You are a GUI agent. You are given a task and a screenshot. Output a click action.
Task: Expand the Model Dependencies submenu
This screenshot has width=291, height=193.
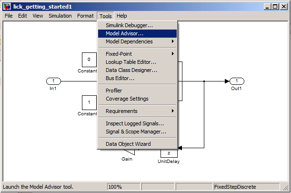click(137, 41)
